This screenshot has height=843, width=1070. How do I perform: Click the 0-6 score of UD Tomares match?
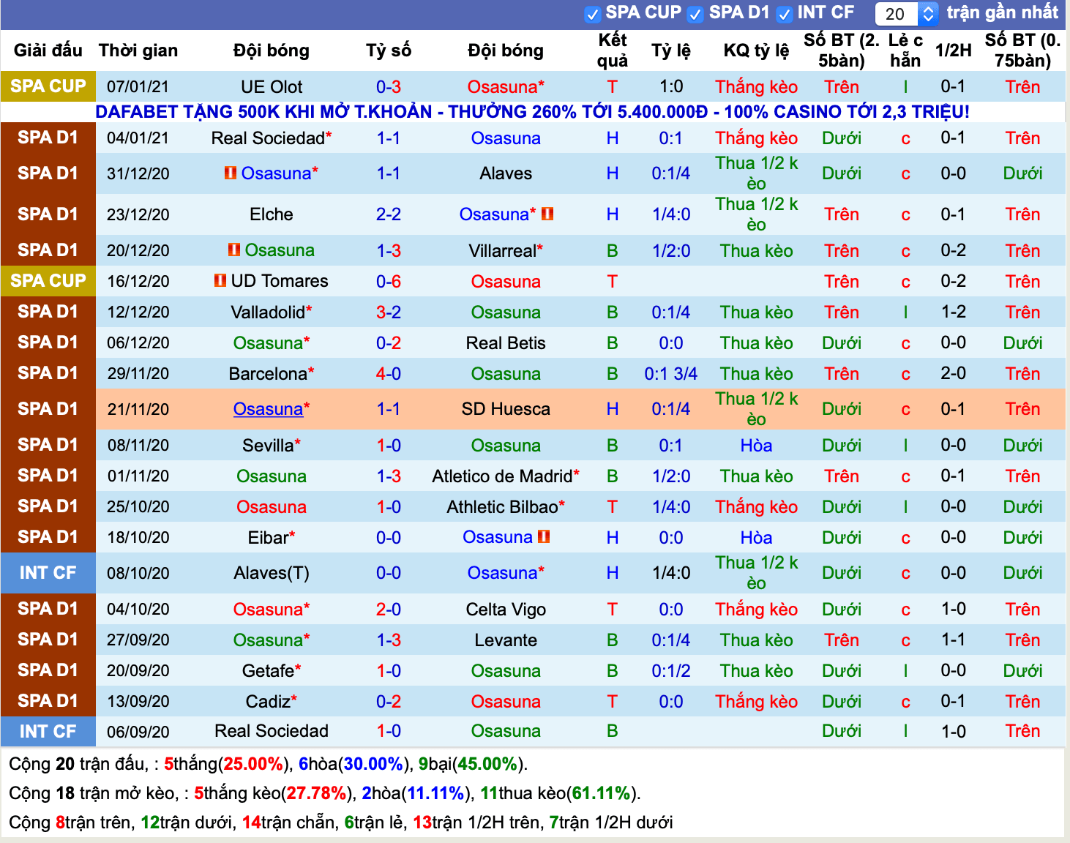(x=389, y=282)
